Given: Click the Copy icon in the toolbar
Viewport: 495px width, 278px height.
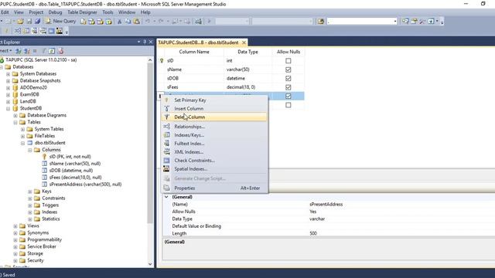Looking at the screenshot, I should coord(128,22).
